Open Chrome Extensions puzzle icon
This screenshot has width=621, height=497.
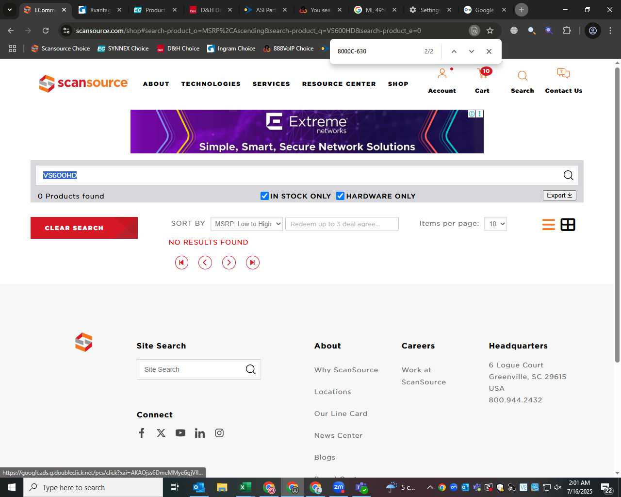tap(567, 31)
